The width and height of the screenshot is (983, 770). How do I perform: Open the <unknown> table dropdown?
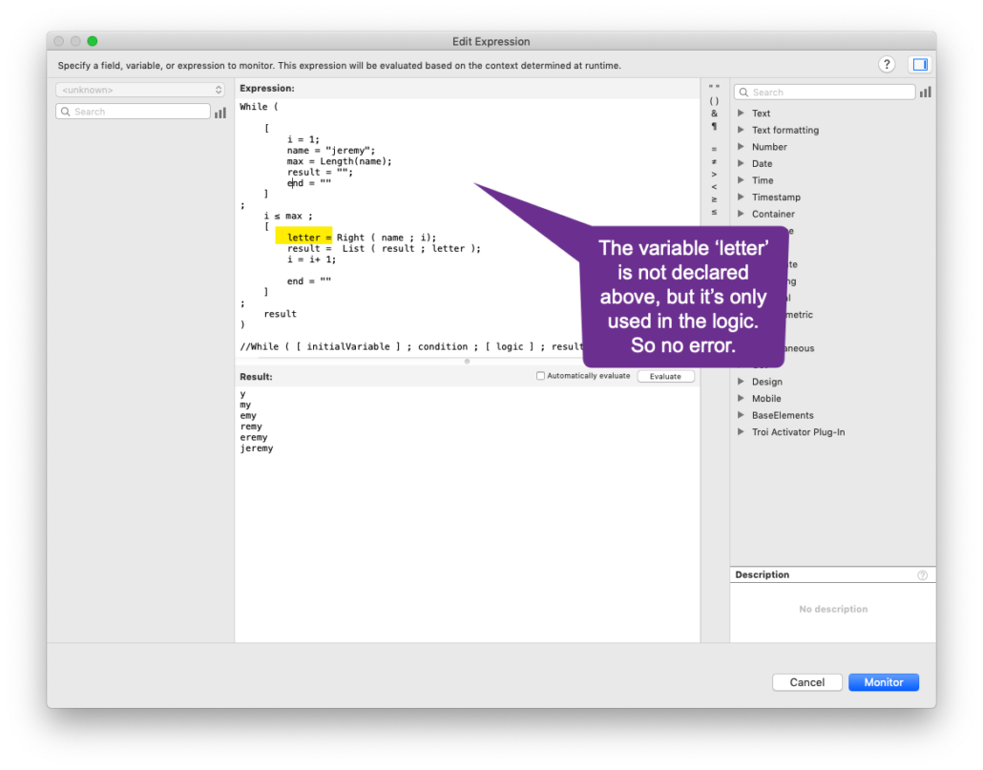(139, 90)
